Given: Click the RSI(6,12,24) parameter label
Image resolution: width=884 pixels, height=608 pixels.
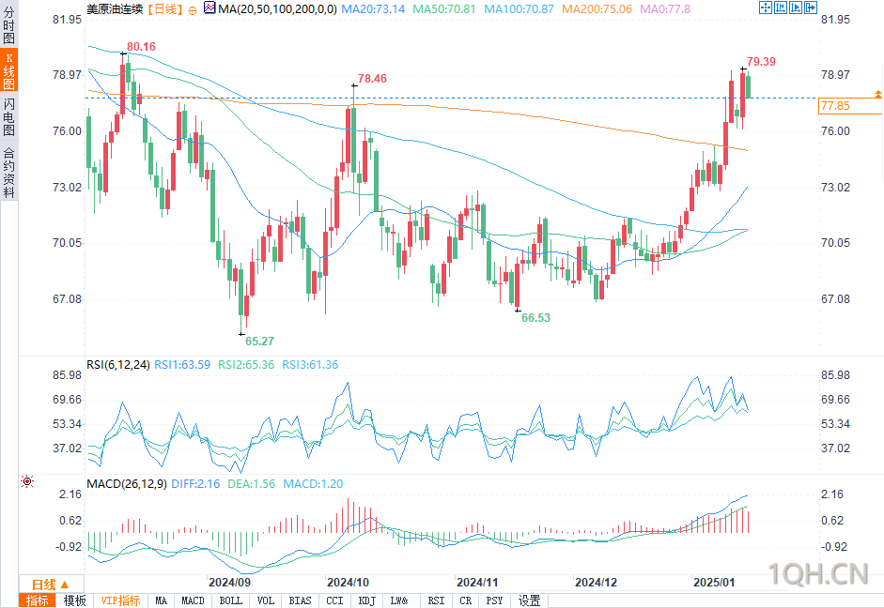Looking at the screenshot, I should pos(117,365).
